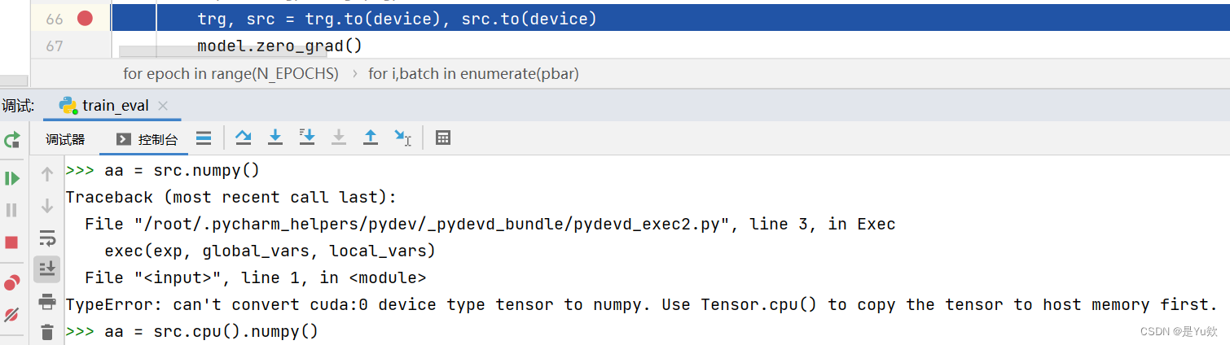Click the Step Out arrow icon
Image resolution: width=1230 pixels, height=345 pixels.
click(x=371, y=138)
